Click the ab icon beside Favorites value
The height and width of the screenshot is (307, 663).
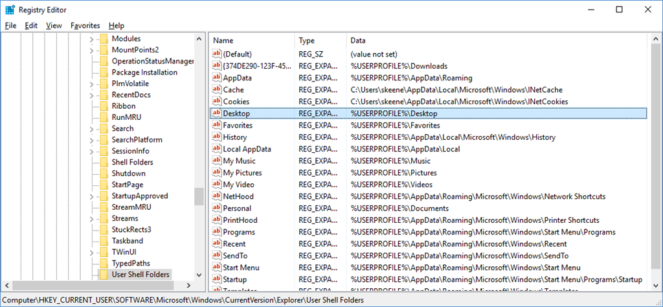(216, 125)
